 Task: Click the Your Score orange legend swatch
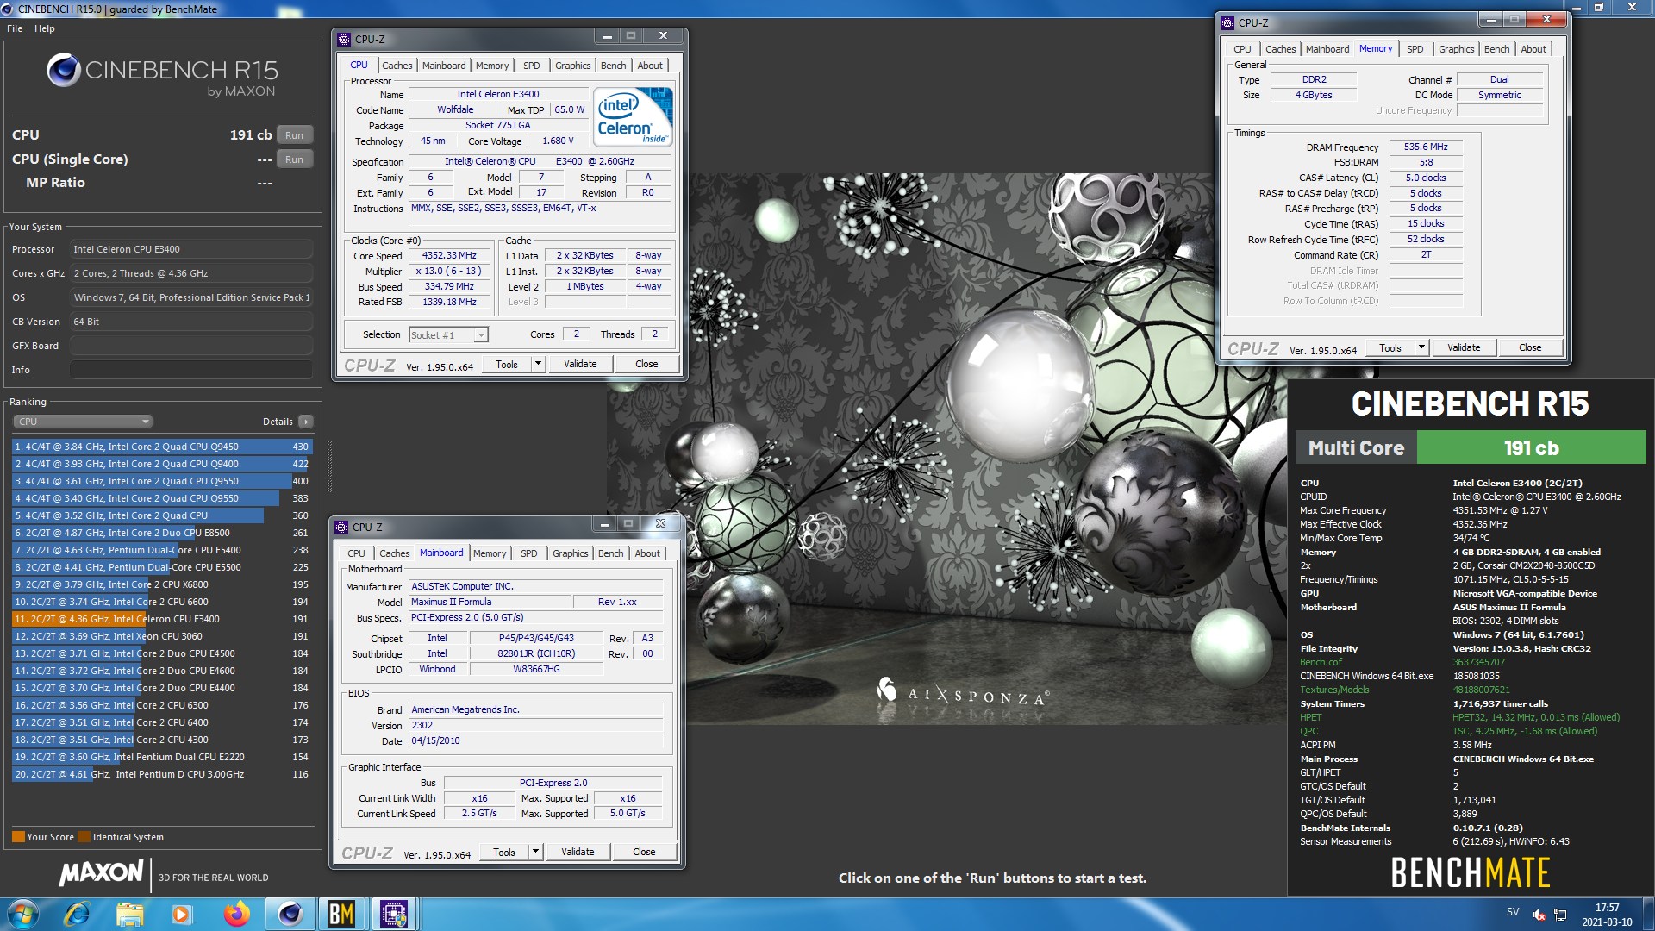(18, 837)
